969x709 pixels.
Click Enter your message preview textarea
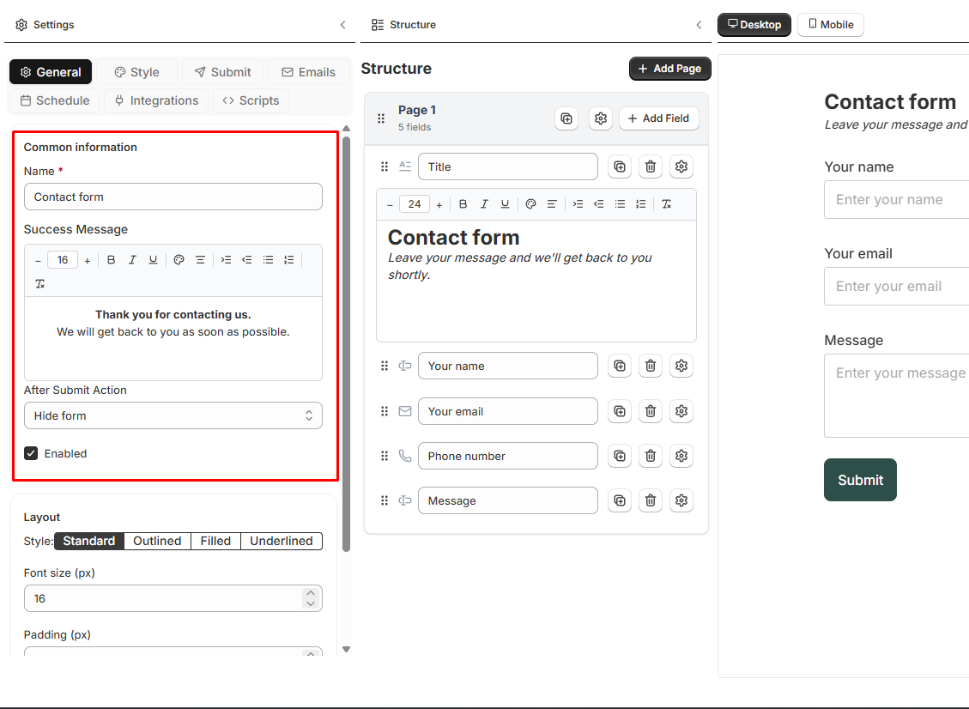pos(896,396)
